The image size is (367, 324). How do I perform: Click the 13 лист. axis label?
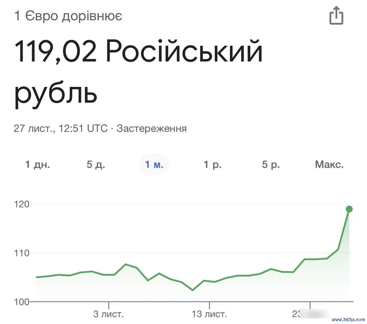coord(210,314)
